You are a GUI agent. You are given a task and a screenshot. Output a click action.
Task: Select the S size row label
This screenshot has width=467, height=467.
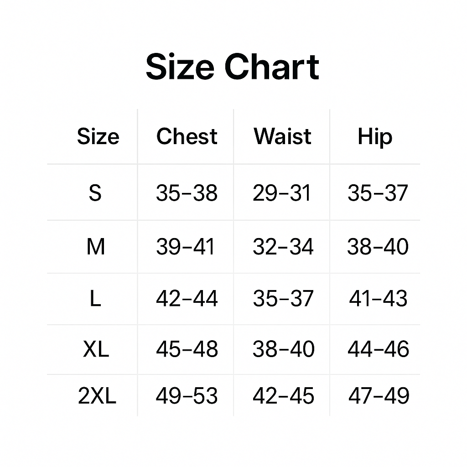tap(95, 193)
